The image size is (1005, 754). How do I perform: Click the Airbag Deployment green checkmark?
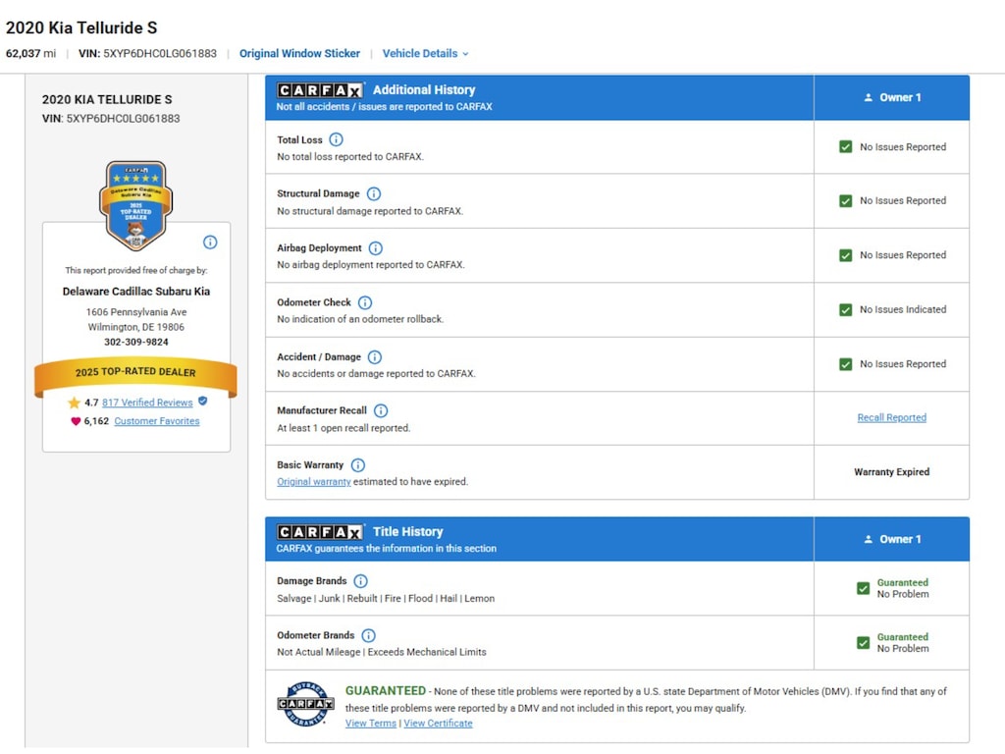pos(846,255)
